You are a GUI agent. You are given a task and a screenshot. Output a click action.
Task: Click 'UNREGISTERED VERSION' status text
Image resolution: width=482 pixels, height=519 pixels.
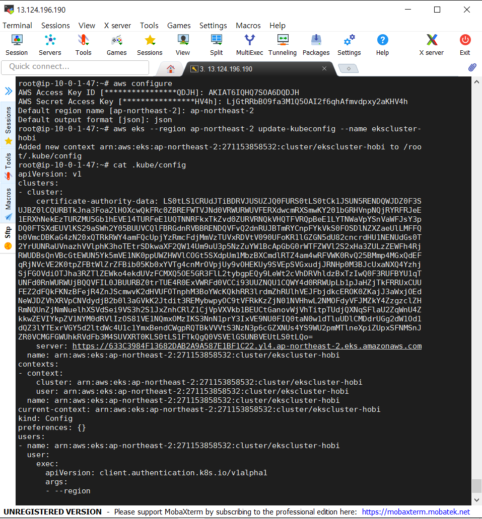[x=53, y=512]
